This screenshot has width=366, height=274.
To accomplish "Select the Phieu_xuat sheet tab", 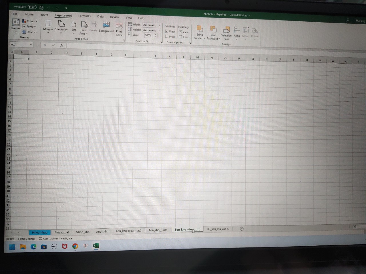I will (x=62, y=232).
